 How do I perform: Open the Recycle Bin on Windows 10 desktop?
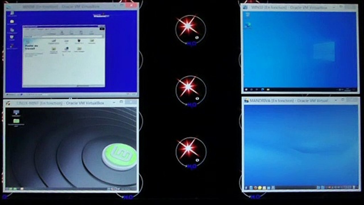[247, 15]
